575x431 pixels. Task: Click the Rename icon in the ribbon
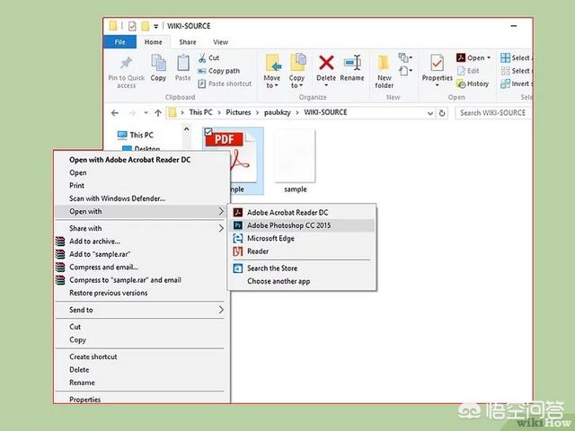click(352, 63)
